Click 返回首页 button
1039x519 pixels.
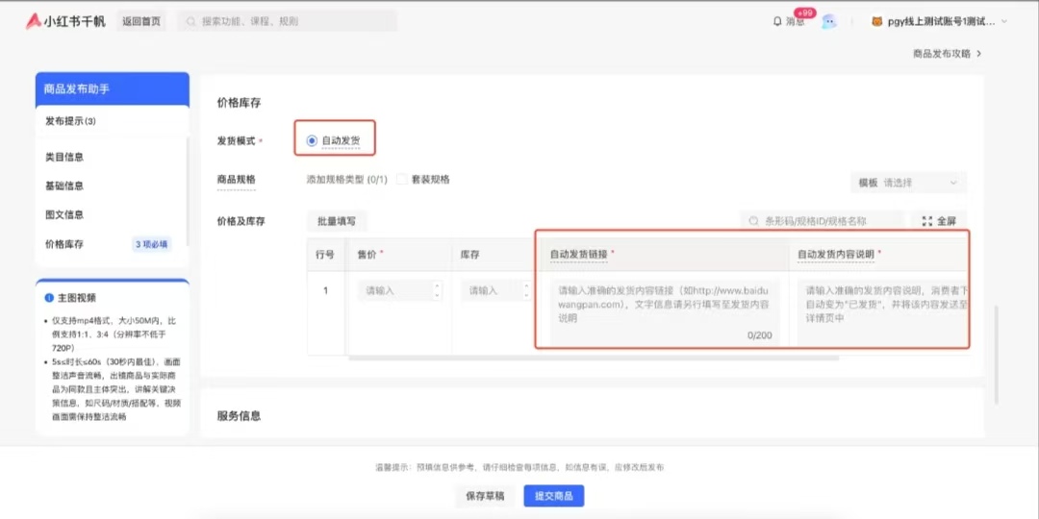tap(141, 21)
